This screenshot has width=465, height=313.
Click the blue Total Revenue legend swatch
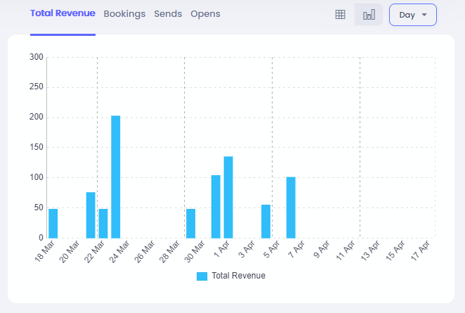click(x=202, y=276)
